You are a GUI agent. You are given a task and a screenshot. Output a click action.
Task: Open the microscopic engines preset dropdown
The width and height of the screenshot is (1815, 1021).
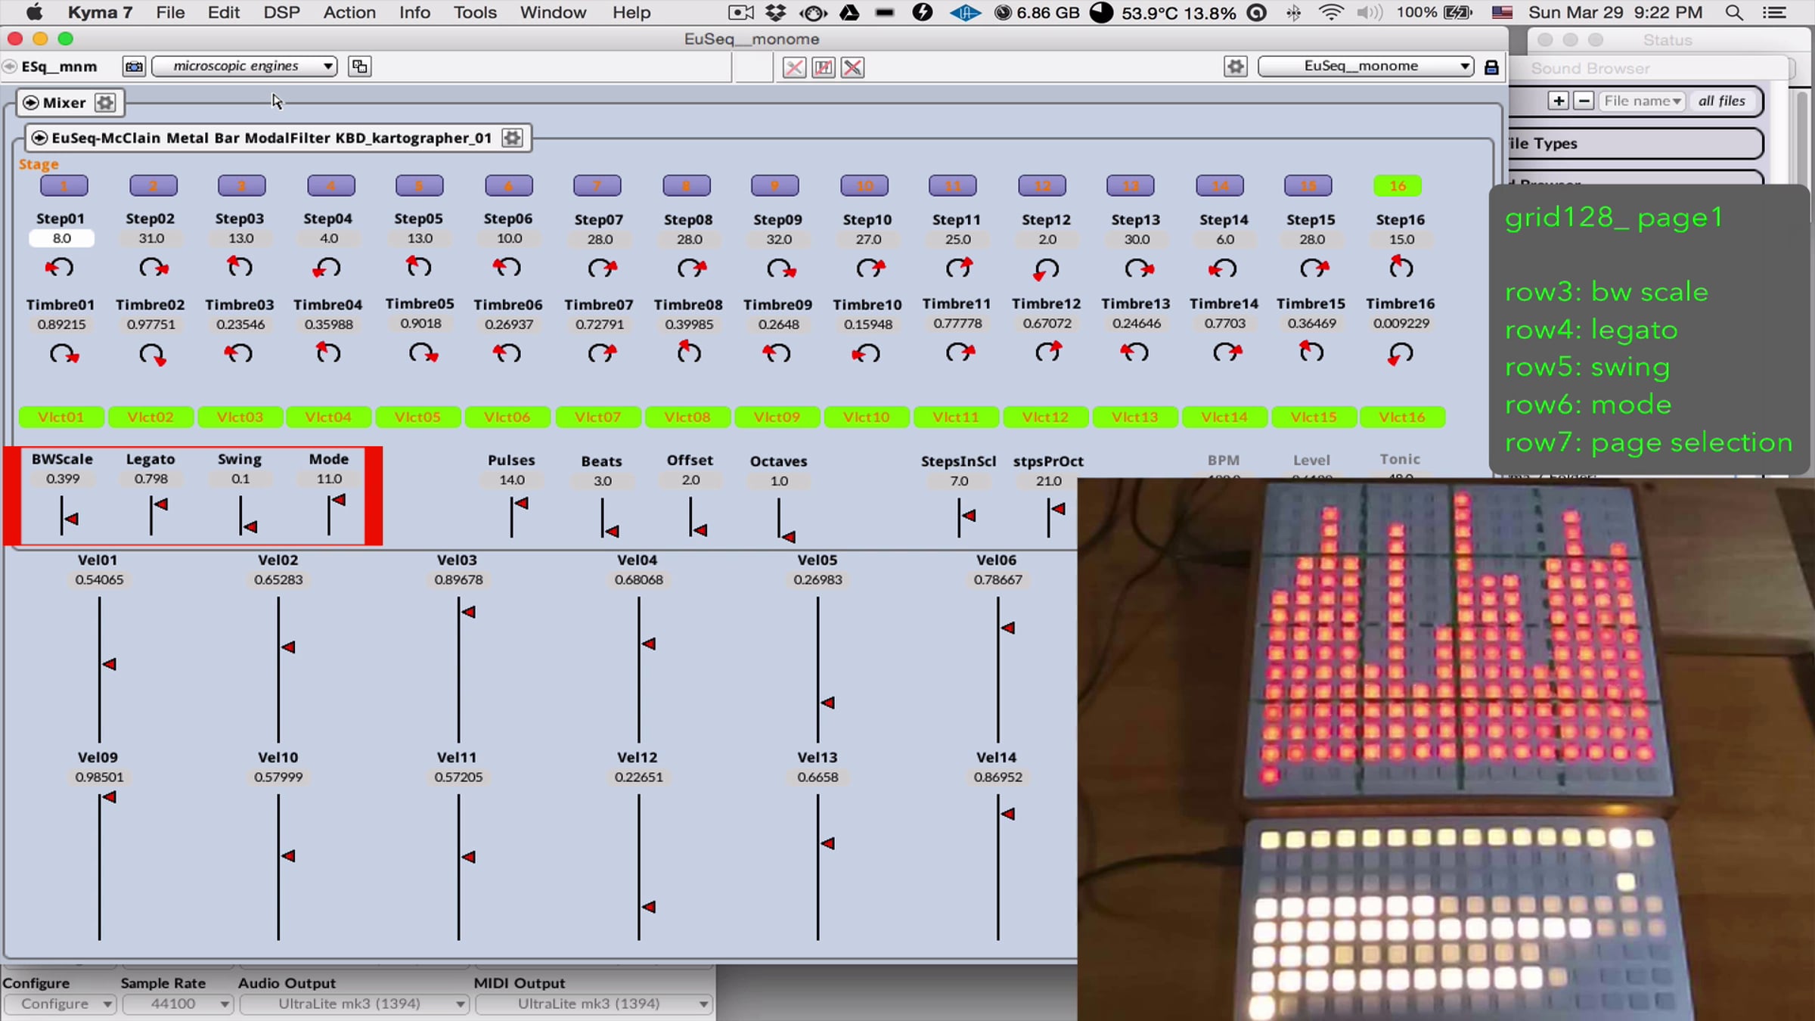[244, 67]
